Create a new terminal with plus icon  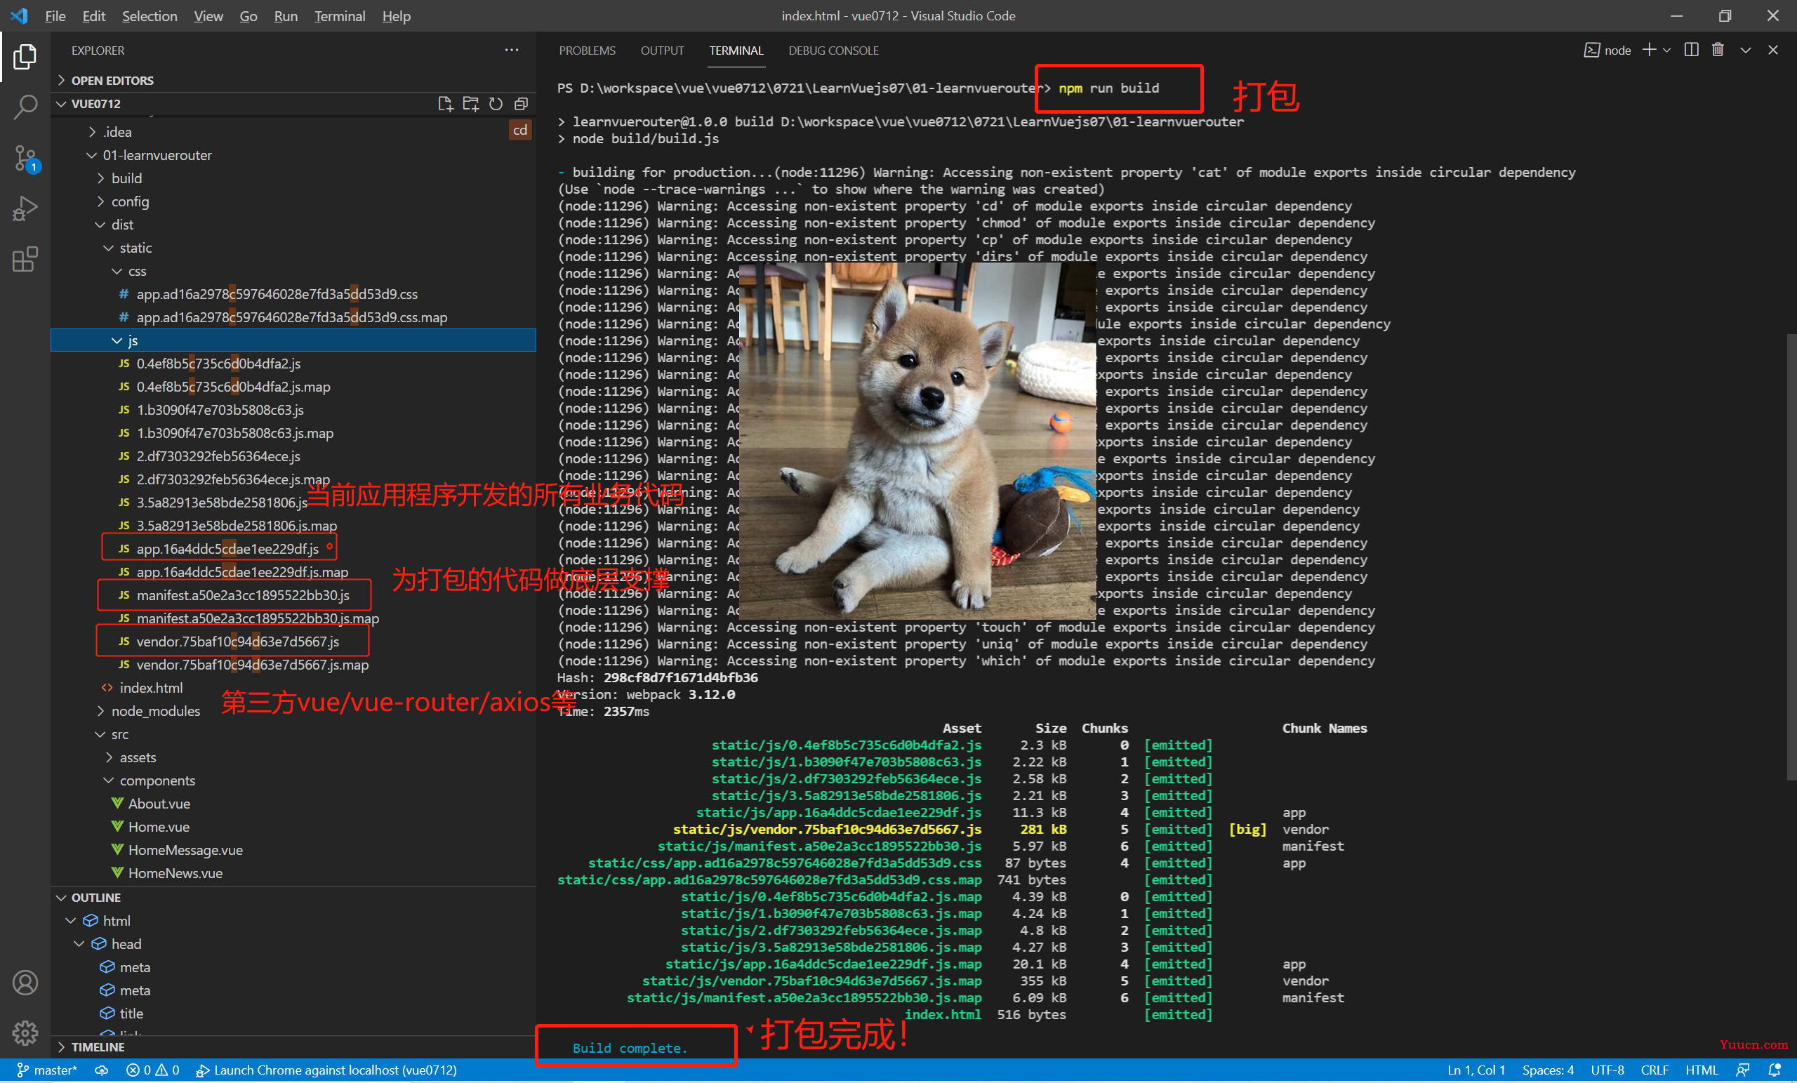(1648, 50)
